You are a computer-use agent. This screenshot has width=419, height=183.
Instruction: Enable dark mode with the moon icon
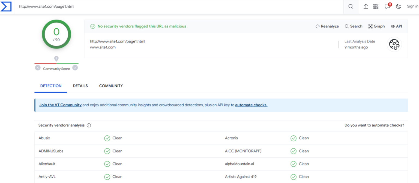point(399,7)
